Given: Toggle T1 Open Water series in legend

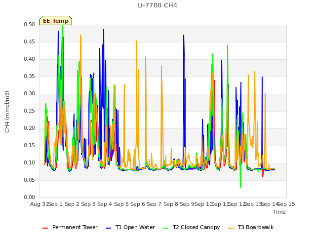Looking at the screenshot, I should click(130, 227).
